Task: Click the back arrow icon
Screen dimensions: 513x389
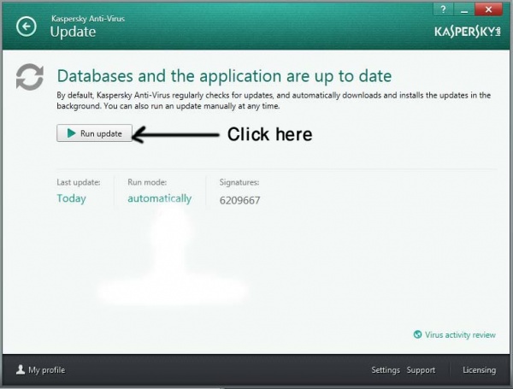Action: pos(27,27)
